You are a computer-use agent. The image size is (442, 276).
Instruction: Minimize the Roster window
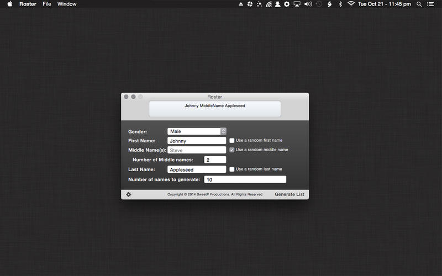(133, 97)
